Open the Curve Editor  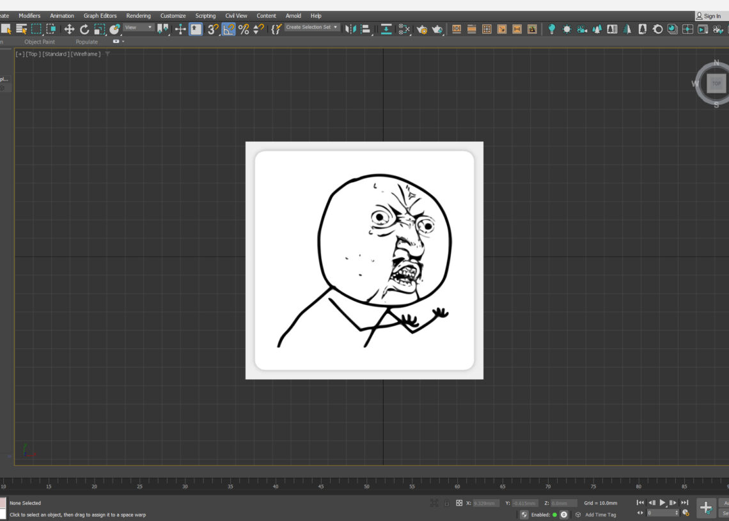404,29
